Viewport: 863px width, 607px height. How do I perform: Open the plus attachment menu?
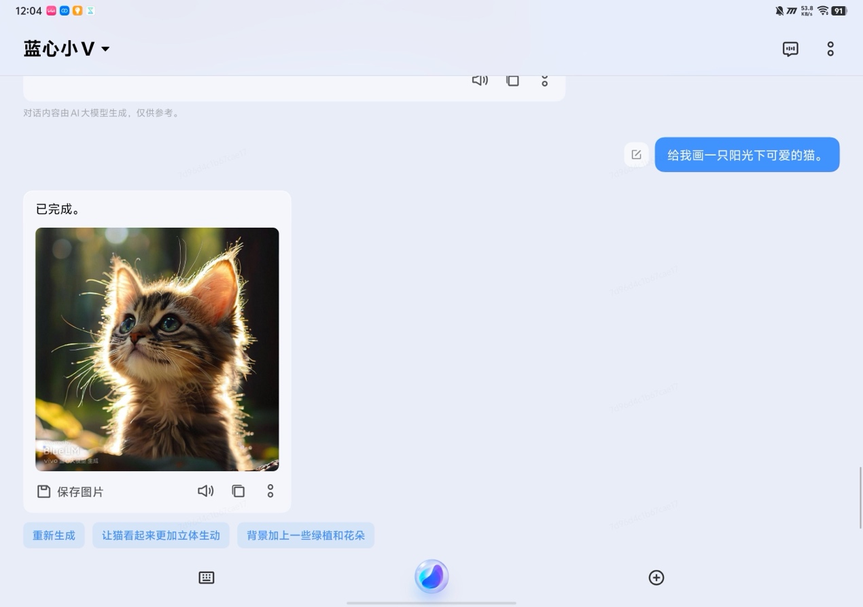click(x=656, y=577)
